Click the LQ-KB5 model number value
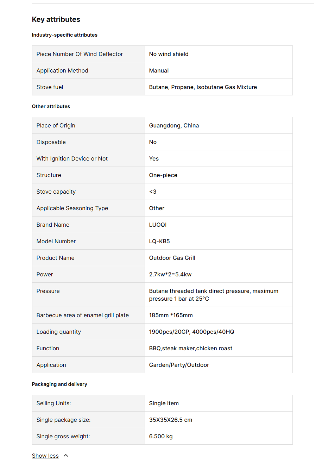Image resolution: width=322 pixels, height=476 pixels. (159, 241)
